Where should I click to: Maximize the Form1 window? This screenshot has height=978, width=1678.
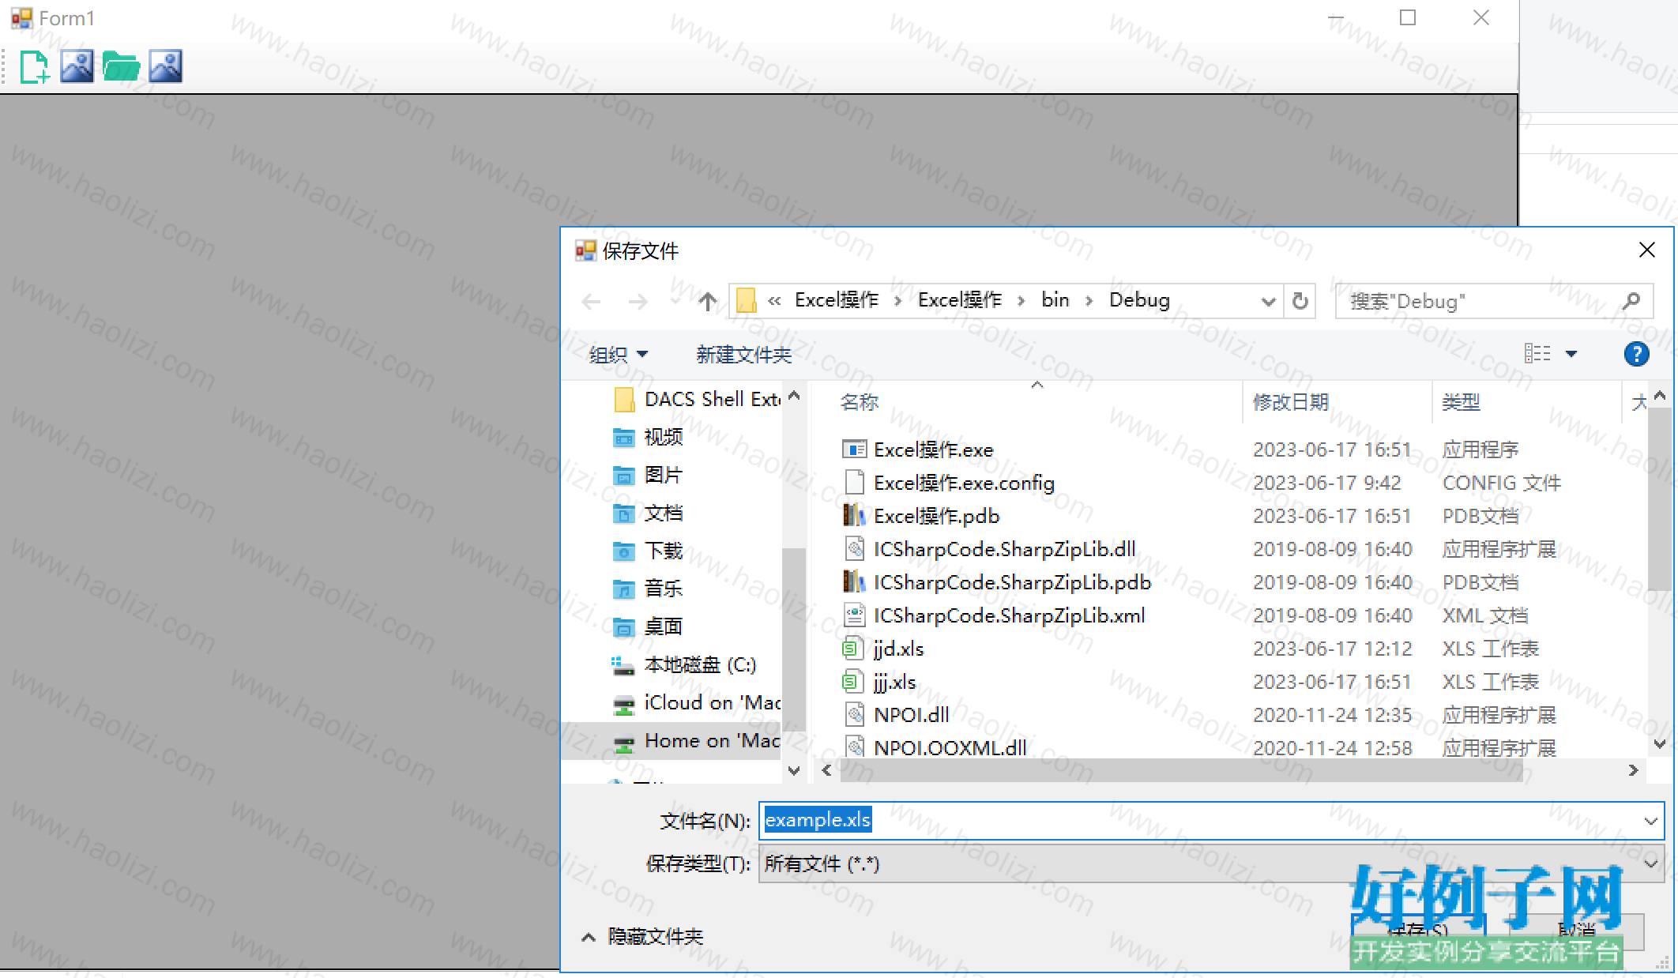[x=1408, y=18]
